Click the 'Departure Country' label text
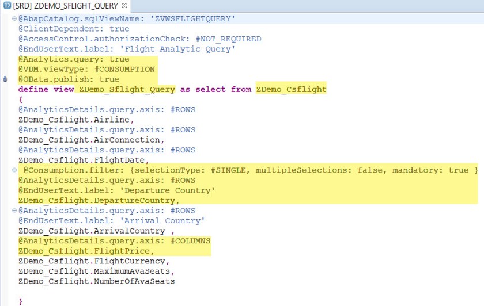 (x=167, y=190)
